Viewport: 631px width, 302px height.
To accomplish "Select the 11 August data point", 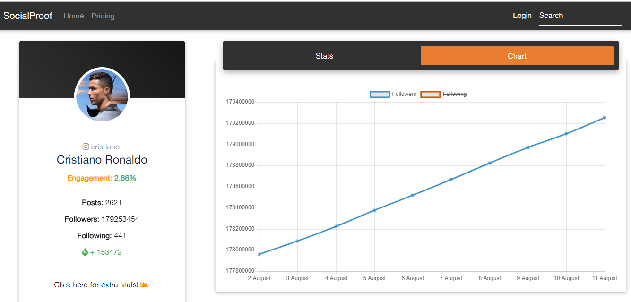I will click(x=604, y=118).
